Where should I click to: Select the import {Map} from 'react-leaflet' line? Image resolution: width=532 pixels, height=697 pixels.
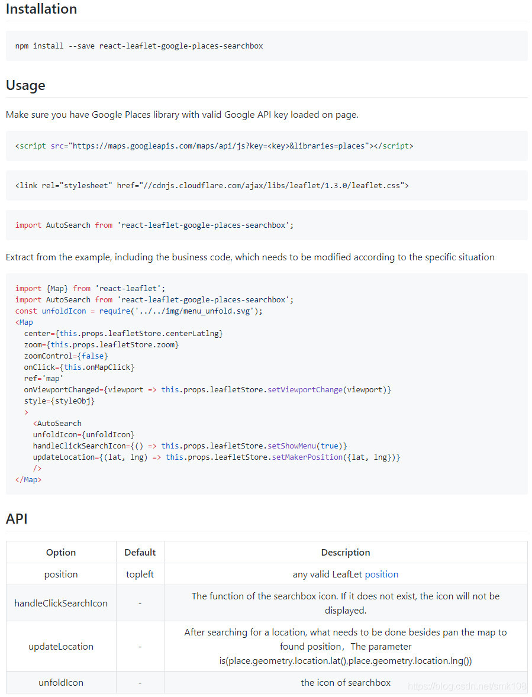pos(90,289)
